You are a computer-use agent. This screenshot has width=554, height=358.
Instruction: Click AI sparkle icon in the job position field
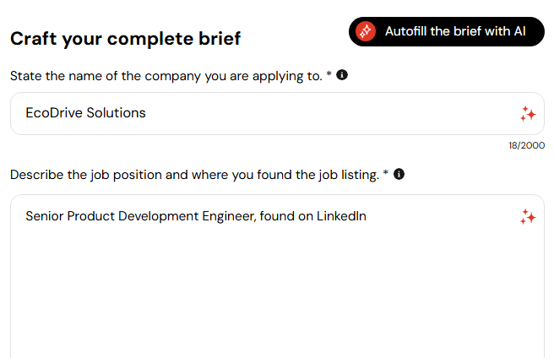coord(528,217)
